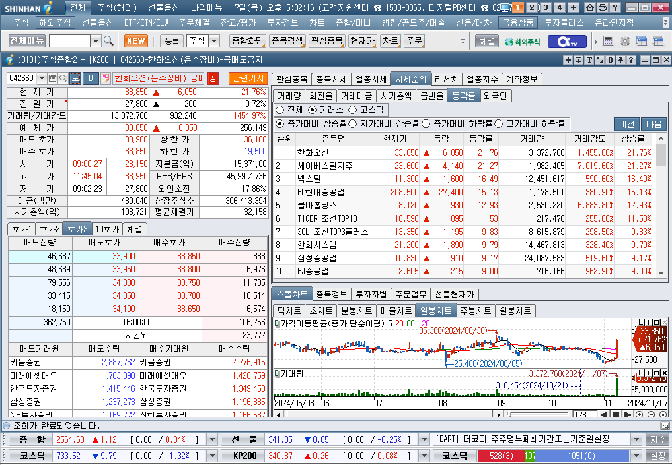Viewport: 672px width, 465px height.
Task: Open the stock code 042660 dropdown arrow
Action: pos(42,78)
